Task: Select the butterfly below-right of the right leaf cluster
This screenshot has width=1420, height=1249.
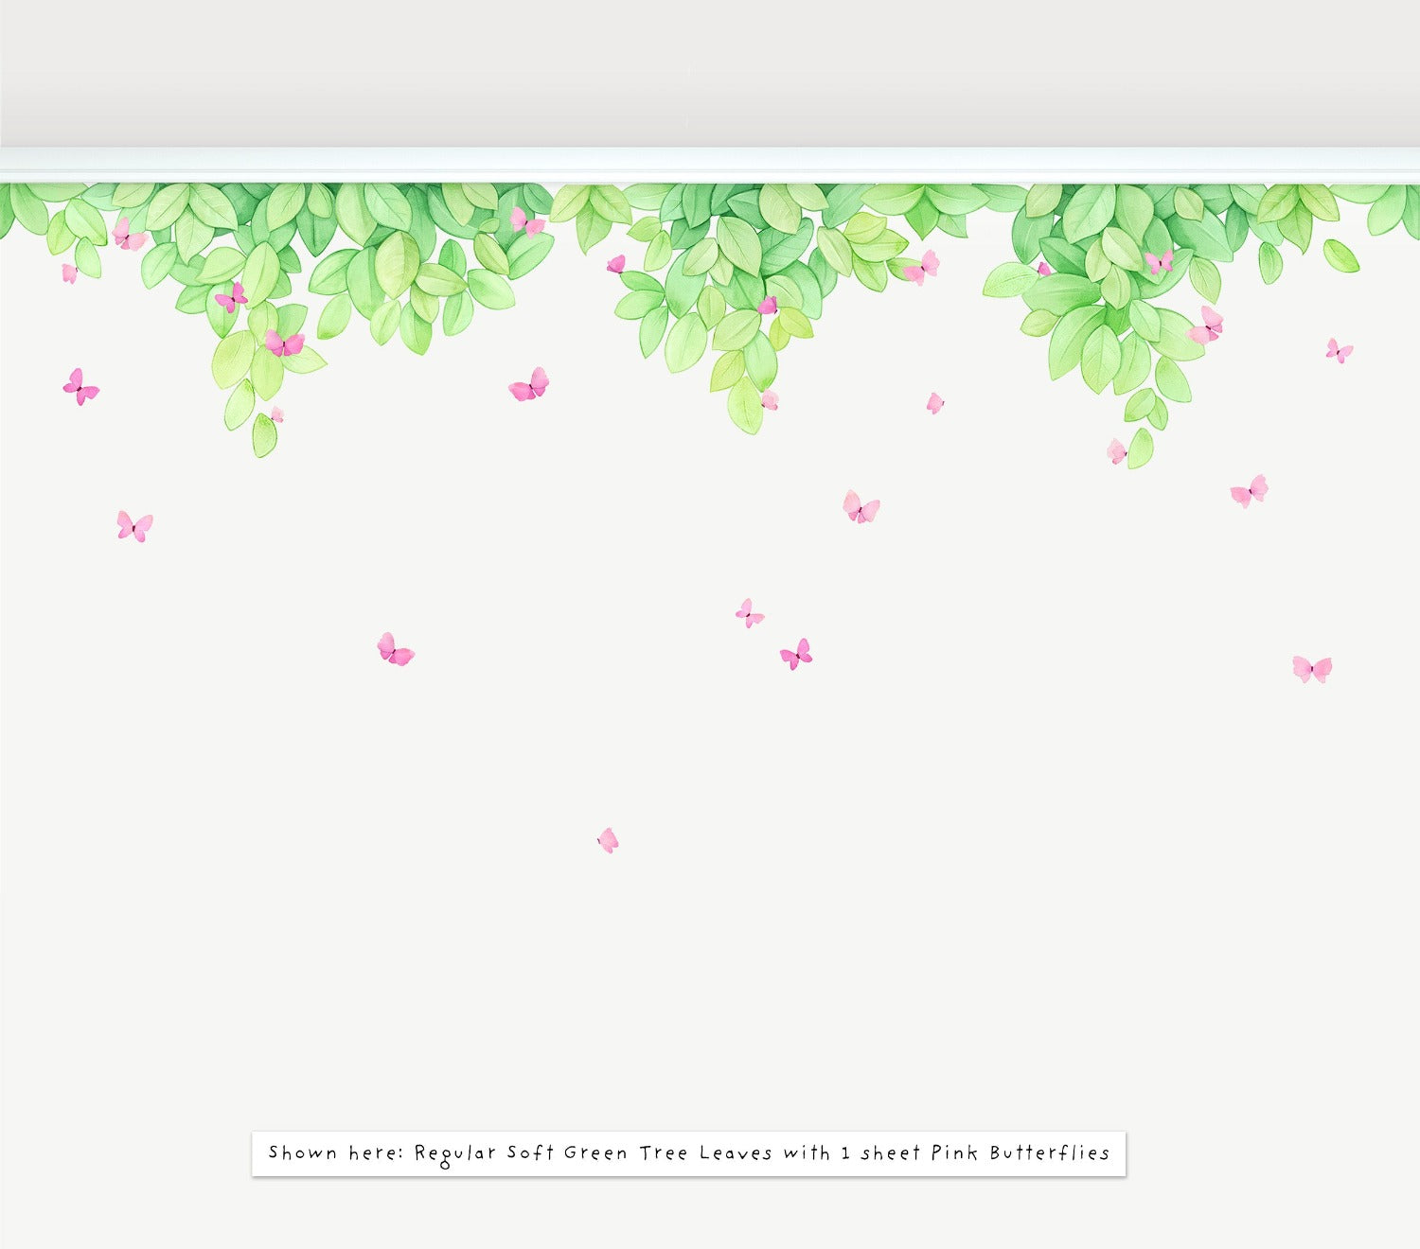Action: pos(1249,491)
